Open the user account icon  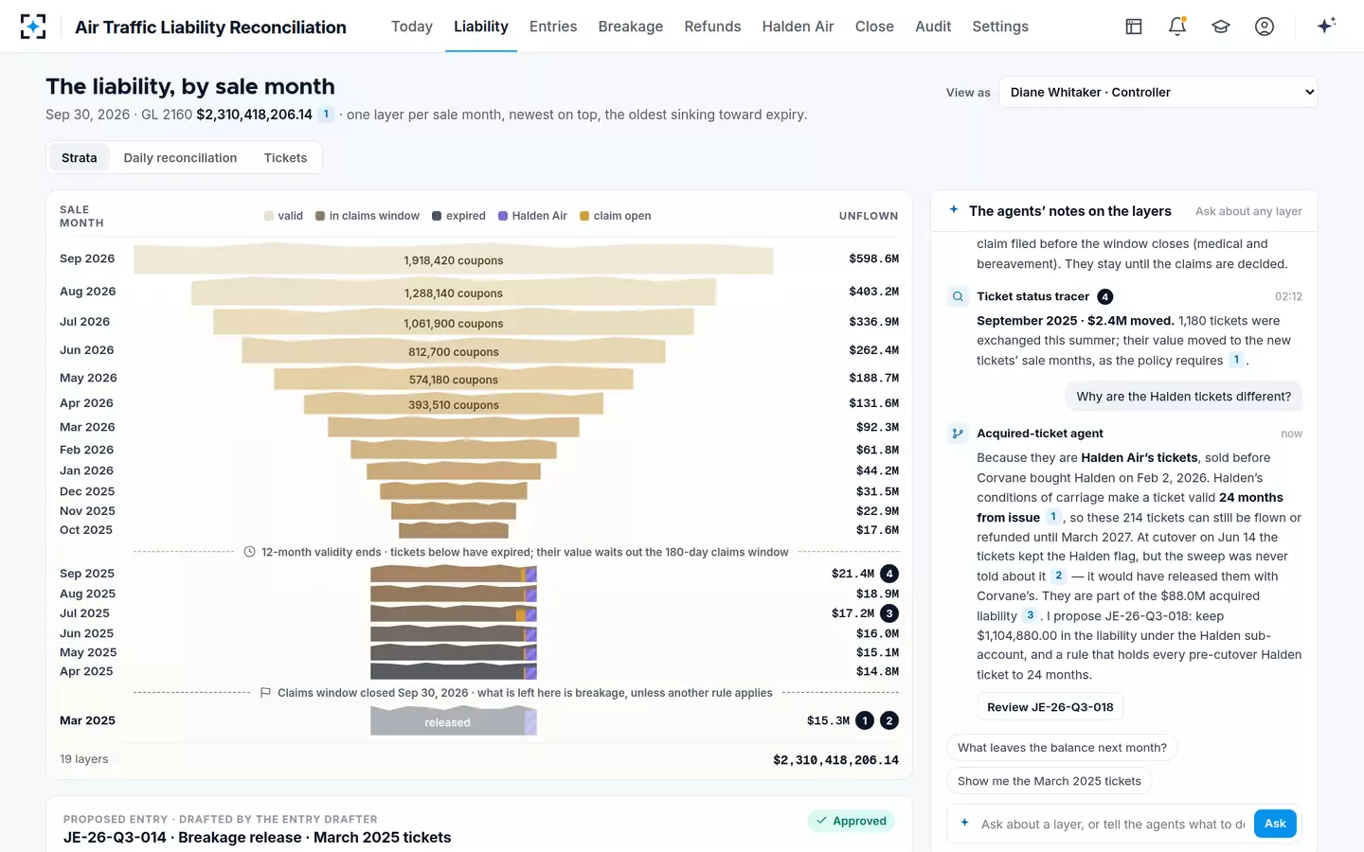(x=1265, y=27)
